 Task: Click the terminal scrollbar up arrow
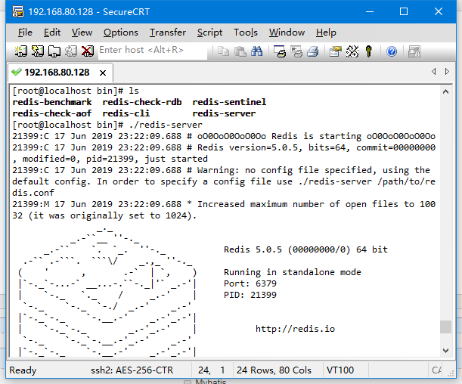pos(445,92)
